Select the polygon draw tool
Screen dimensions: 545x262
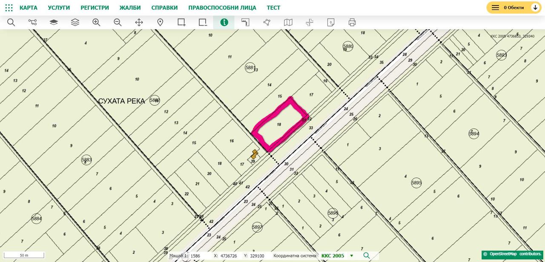267,23
